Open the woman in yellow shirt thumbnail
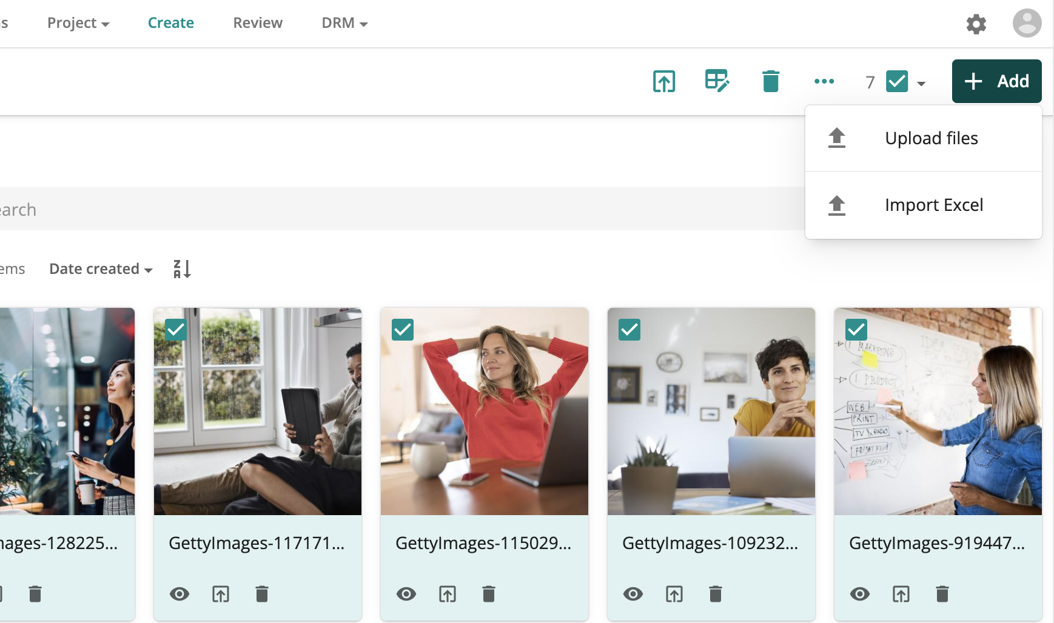 [x=711, y=411]
